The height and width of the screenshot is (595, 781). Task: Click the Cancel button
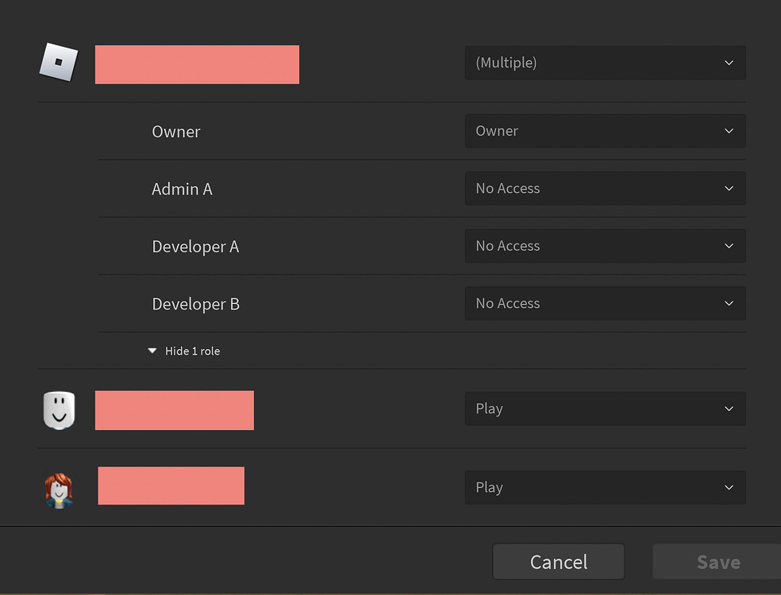pos(558,562)
